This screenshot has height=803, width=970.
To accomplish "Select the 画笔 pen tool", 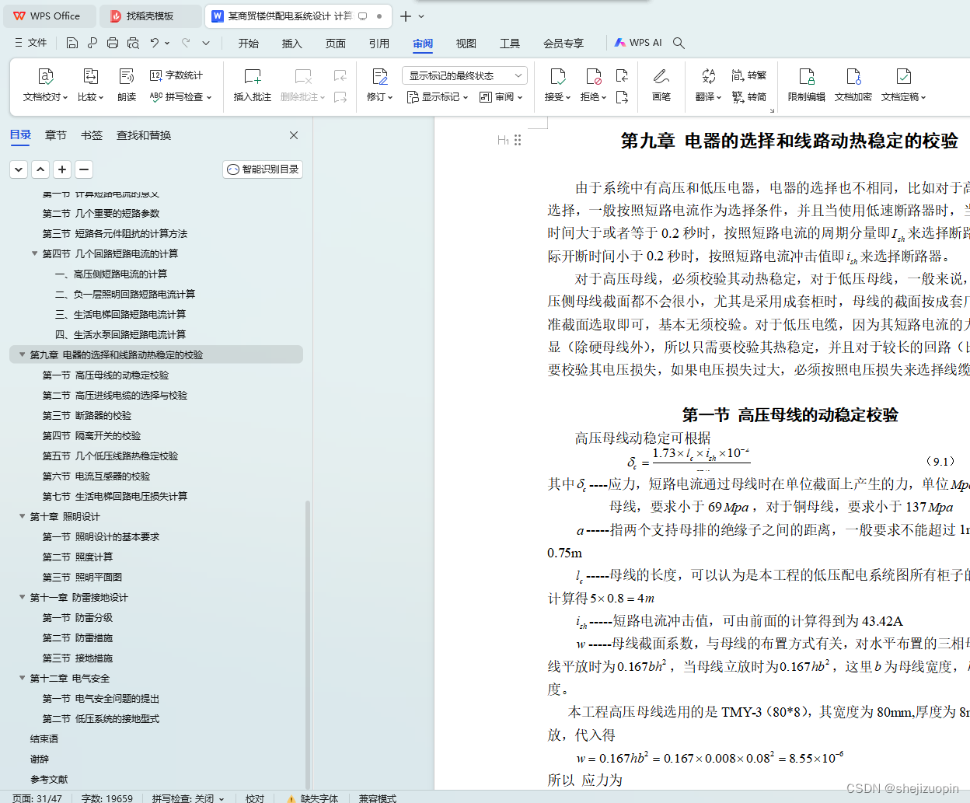I will coord(661,76).
